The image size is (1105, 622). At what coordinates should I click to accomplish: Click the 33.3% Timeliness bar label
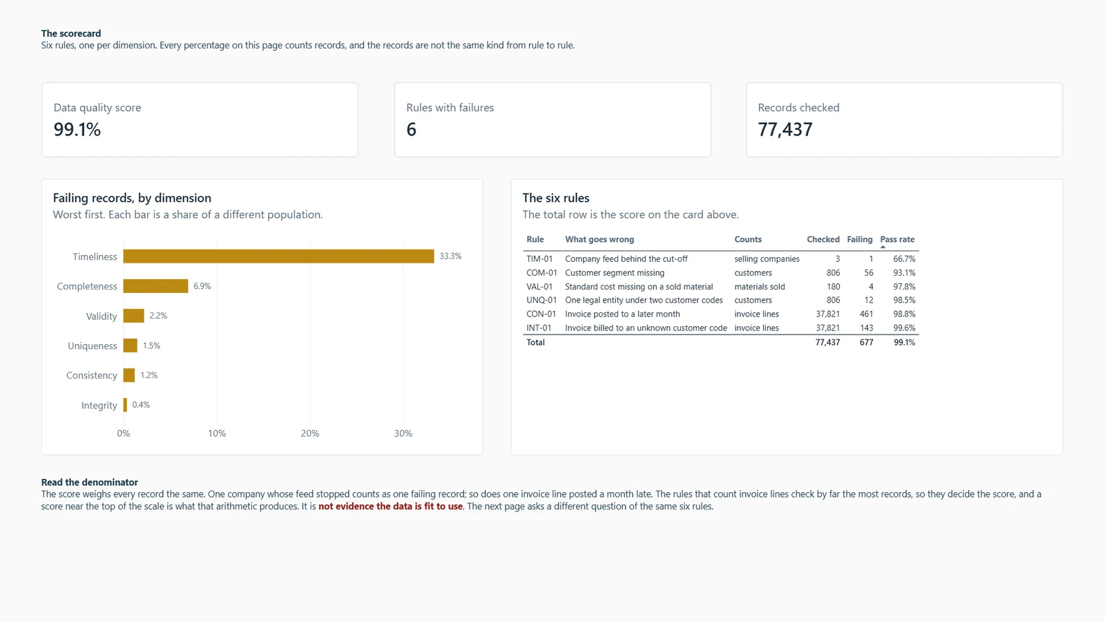pos(450,256)
